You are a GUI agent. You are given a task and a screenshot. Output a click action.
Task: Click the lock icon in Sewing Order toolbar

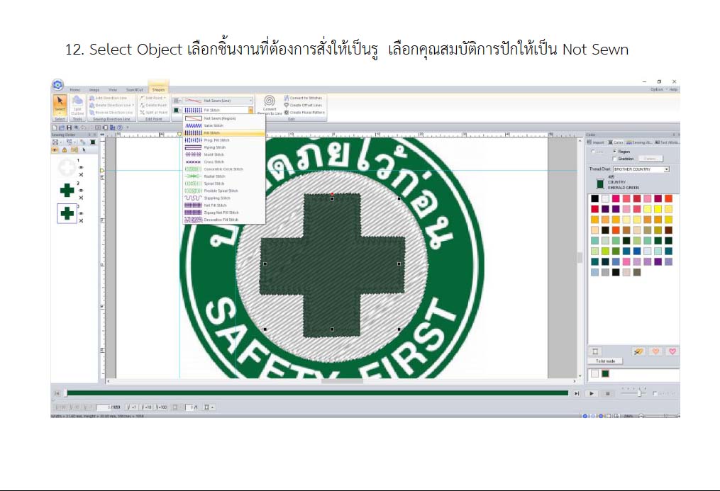[x=65, y=150]
